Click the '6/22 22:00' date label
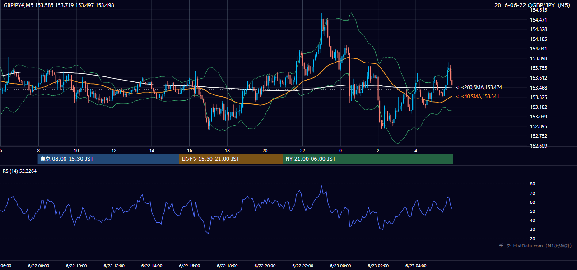Viewport: 577px width, 270px height. [302, 265]
